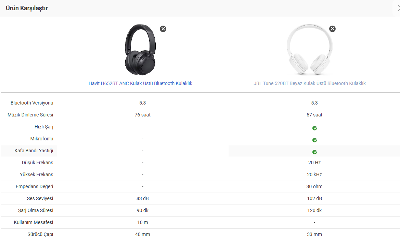Remove Havit H652BT from comparison

pyautogui.click(x=163, y=29)
